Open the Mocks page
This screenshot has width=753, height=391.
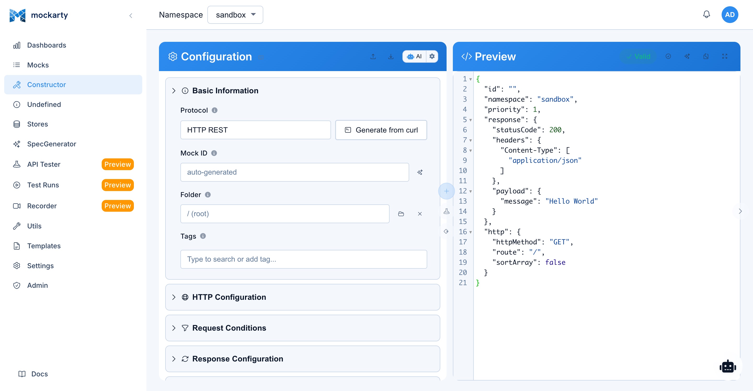[x=73, y=65]
